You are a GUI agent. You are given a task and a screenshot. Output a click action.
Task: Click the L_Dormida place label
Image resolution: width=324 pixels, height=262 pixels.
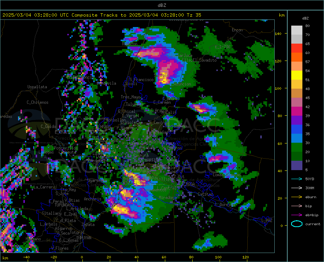point(225,205)
